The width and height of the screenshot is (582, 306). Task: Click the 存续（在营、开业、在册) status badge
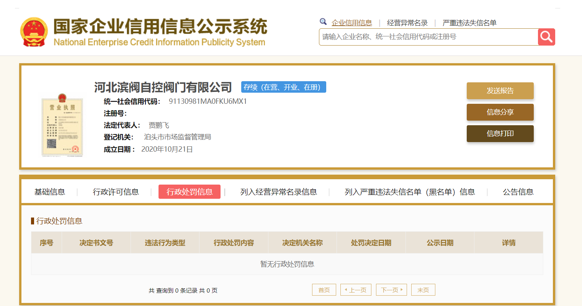284,87
